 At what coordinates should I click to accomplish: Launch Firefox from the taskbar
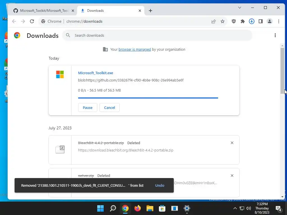pyautogui.click(x=137, y=208)
